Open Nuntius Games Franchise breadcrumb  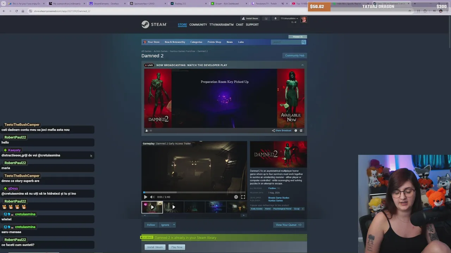(x=183, y=51)
